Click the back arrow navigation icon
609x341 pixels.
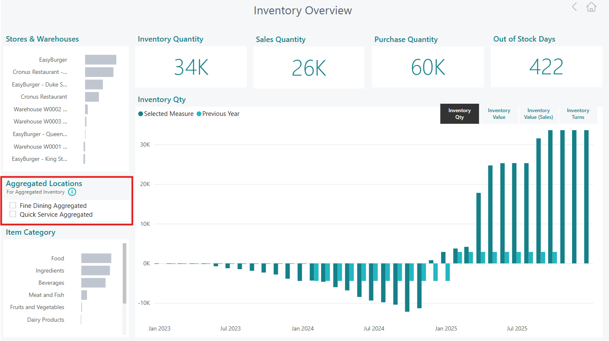[x=574, y=7]
